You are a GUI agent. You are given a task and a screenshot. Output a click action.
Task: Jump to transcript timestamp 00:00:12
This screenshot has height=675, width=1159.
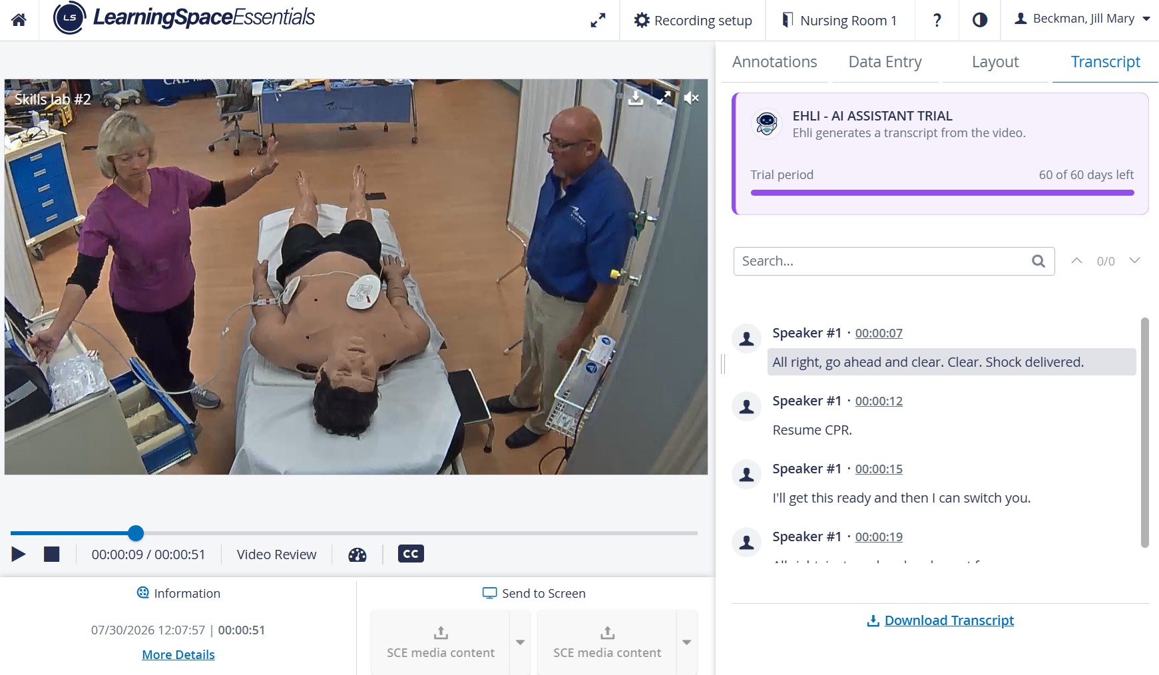(879, 401)
